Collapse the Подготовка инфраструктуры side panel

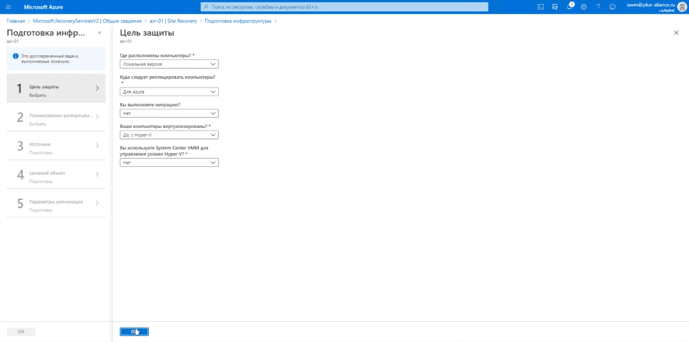[100, 33]
